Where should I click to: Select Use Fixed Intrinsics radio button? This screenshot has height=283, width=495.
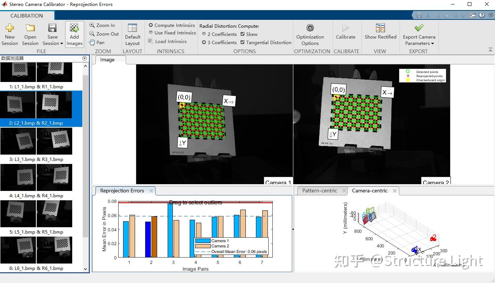click(x=151, y=33)
